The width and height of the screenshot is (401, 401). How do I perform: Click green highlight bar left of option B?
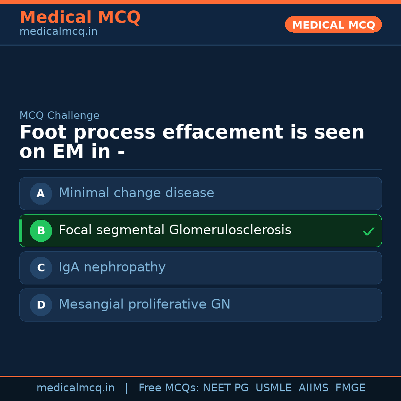[x=21, y=231]
